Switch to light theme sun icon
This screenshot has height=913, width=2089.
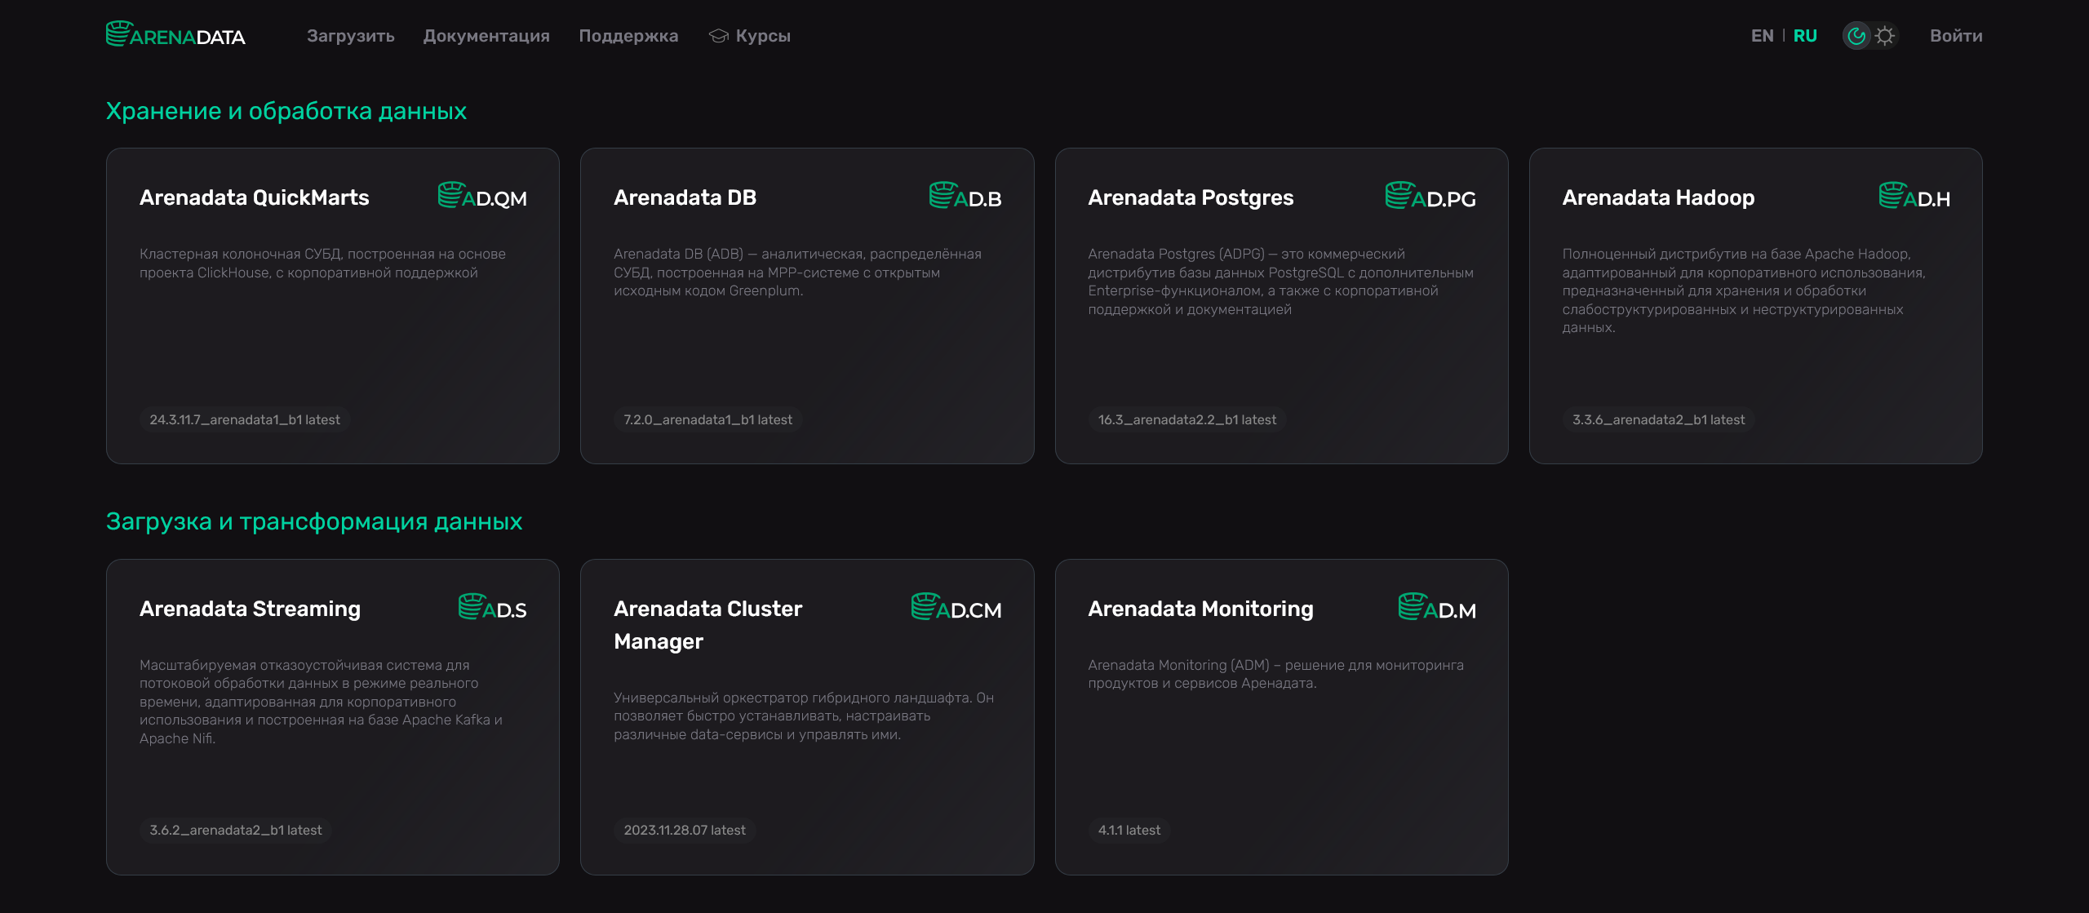[1884, 36]
